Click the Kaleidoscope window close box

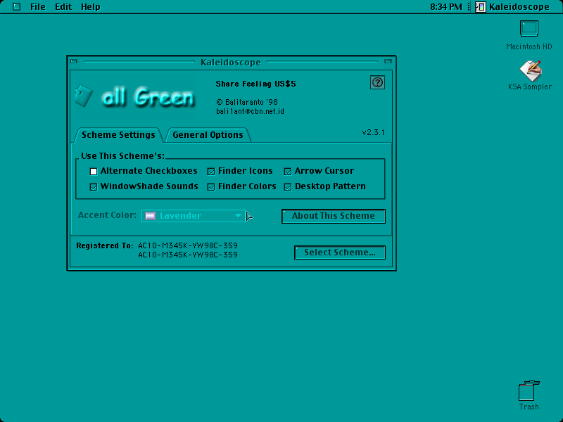coord(74,61)
